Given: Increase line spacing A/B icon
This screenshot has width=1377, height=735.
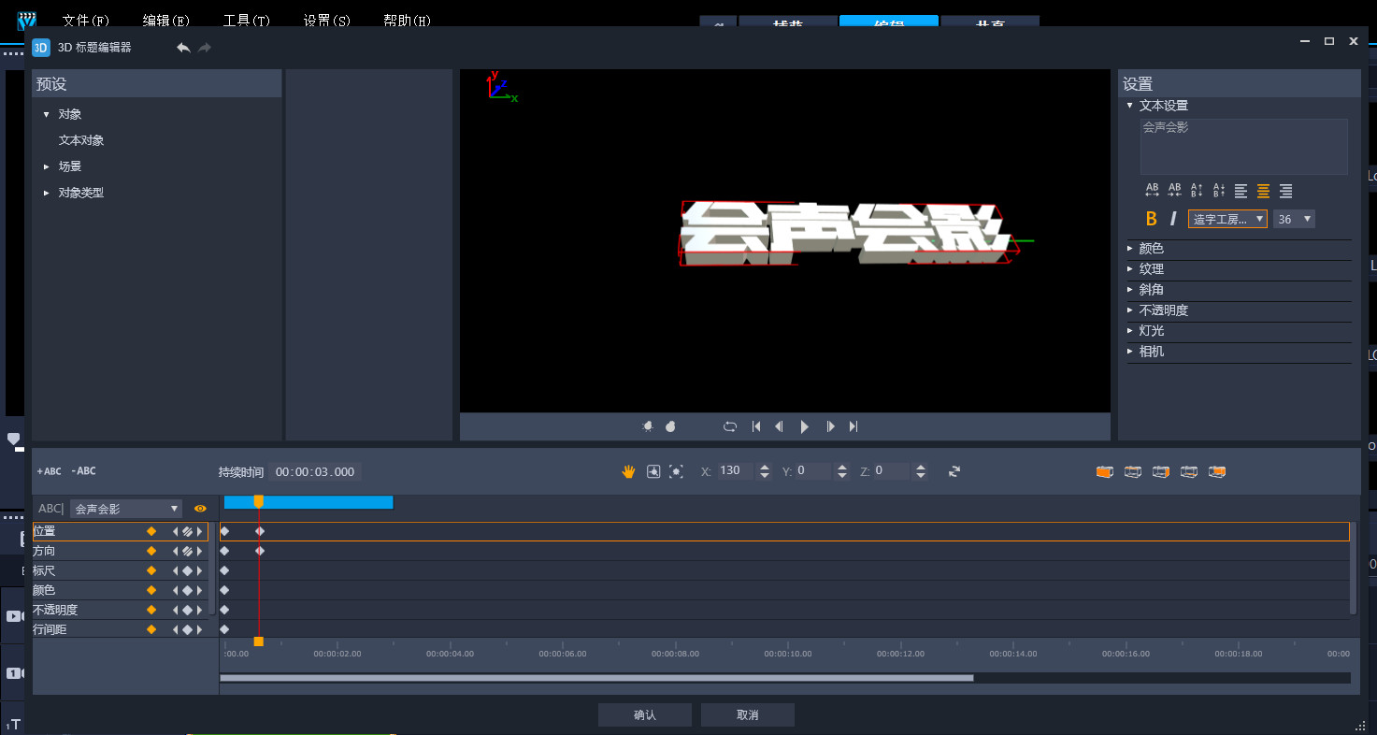Looking at the screenshot, I should pos(1197,191).
